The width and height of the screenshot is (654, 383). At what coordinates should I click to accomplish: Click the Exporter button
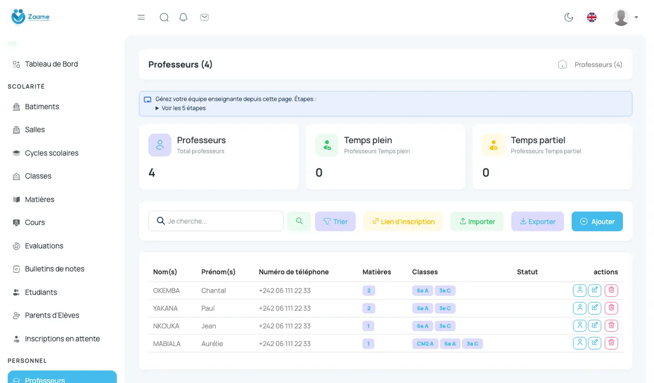coord(537,221)
